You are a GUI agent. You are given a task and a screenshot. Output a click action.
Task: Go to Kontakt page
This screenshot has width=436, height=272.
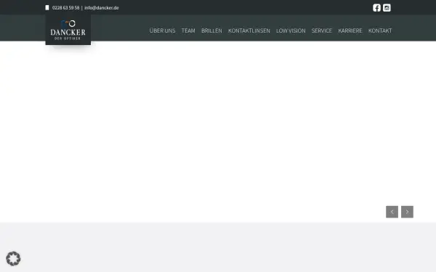(380, 30)
